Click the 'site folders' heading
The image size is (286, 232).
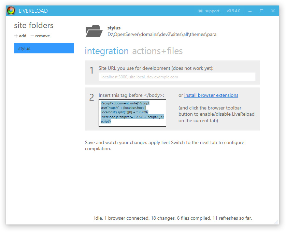[x=34, y=25]
